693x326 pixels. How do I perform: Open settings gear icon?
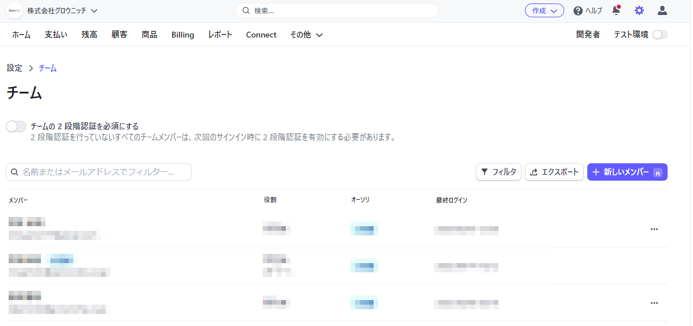click(639, 10)
